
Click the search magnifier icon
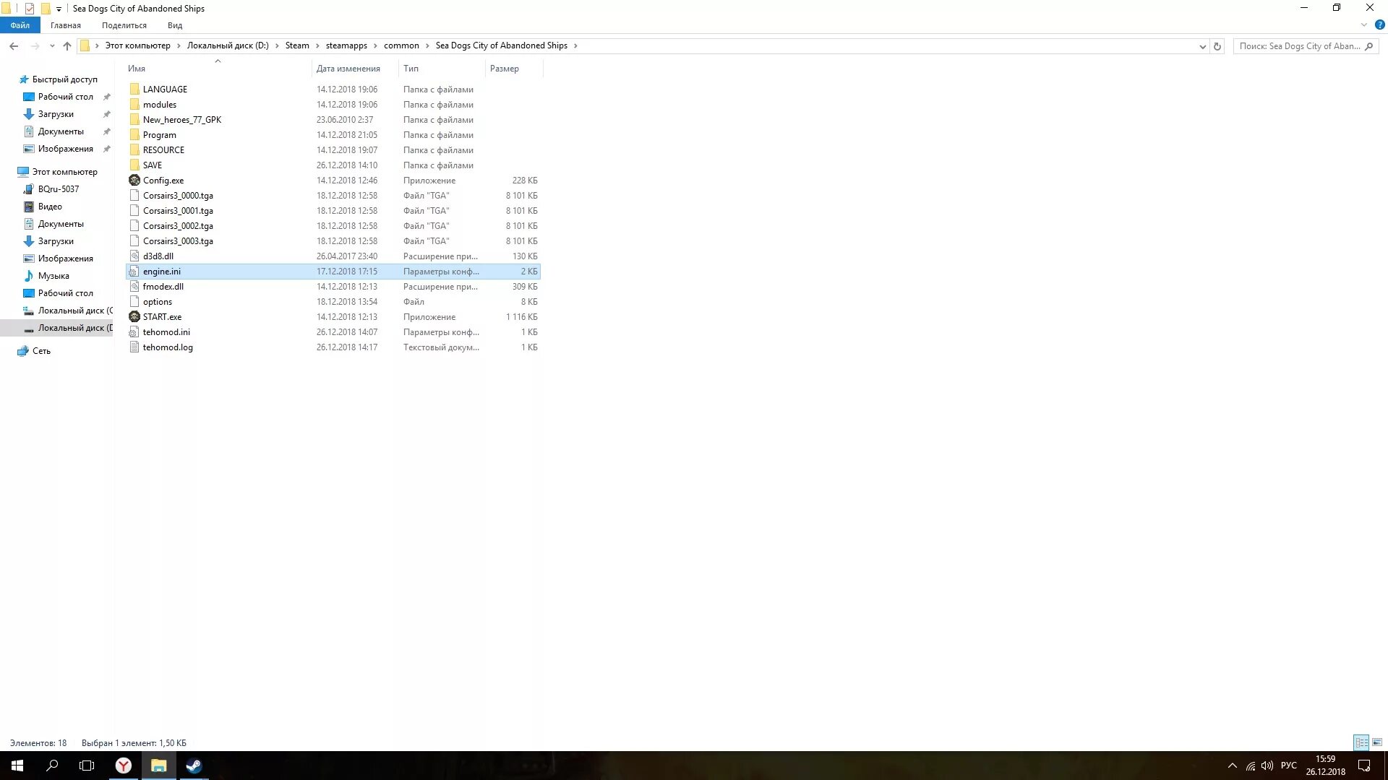click(1368, 46)
